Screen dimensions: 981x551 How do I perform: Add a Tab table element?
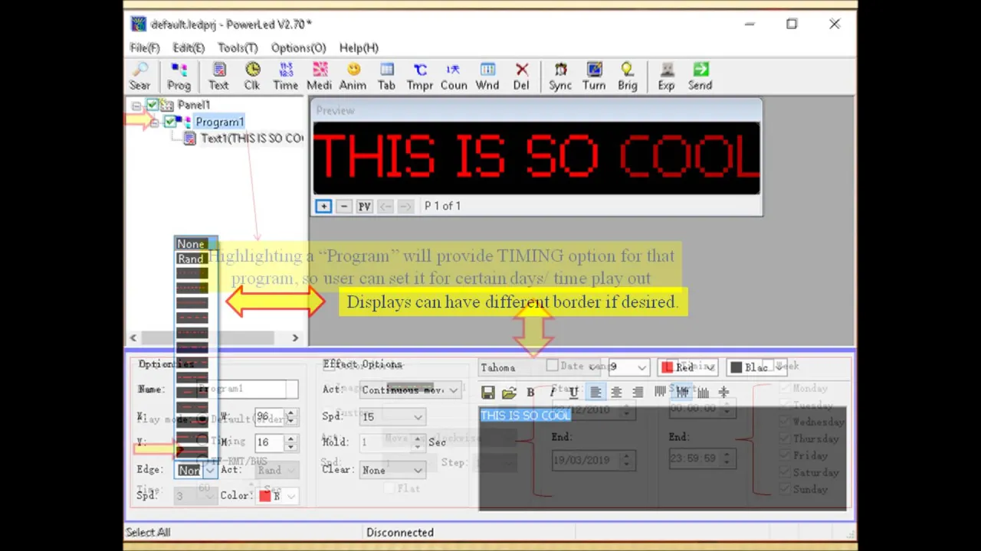pyautogui.click(x=387, y=77)
